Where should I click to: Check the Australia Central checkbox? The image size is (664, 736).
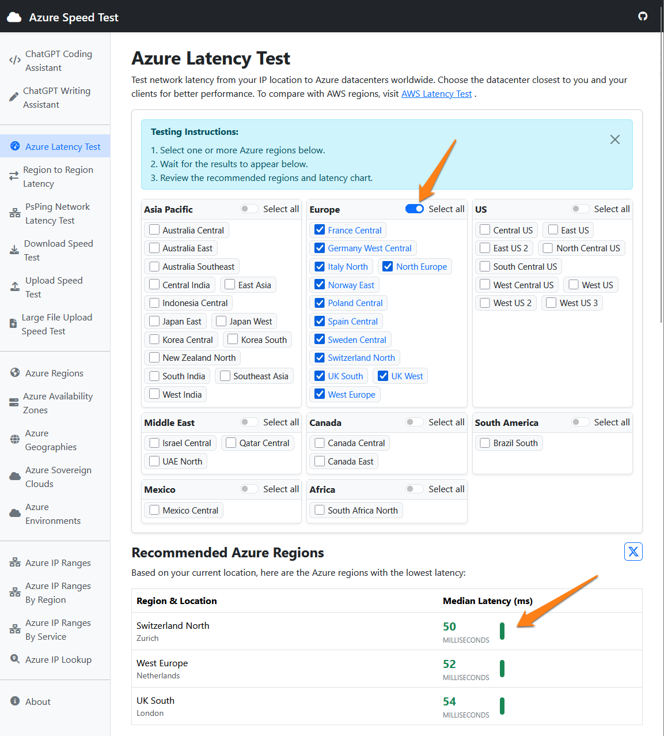[154, 230]
